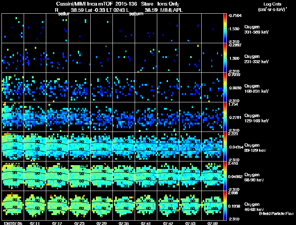Select the 07:59 time marker
Viewport: 296px width, 225px height.
tap(212, 223)
